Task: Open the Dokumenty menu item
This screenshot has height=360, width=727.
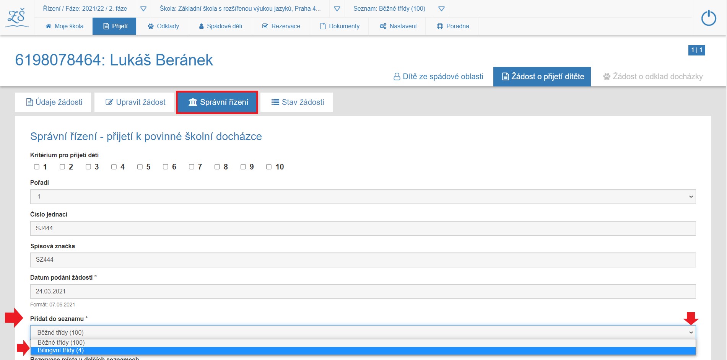Action: (339, 26)
